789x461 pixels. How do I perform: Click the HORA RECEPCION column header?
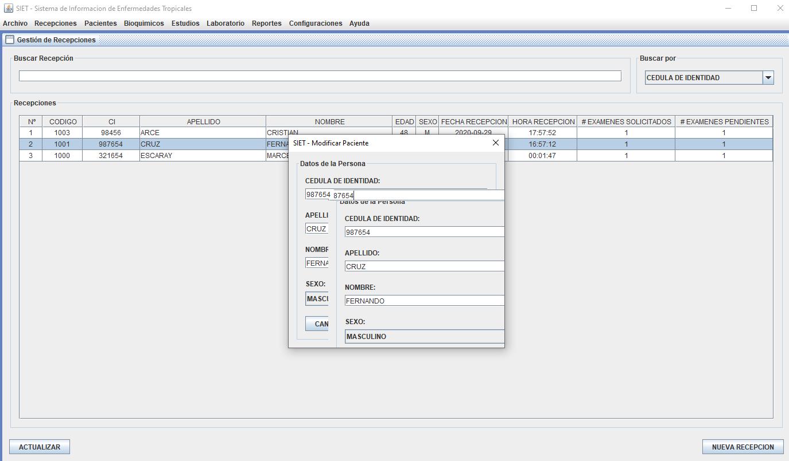pyautogui.click(x=543, y=121)
